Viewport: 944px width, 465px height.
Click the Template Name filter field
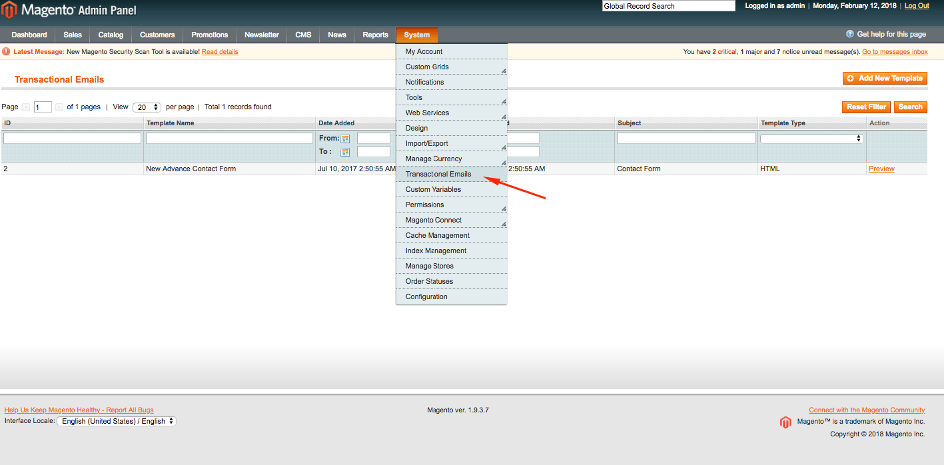229,139
